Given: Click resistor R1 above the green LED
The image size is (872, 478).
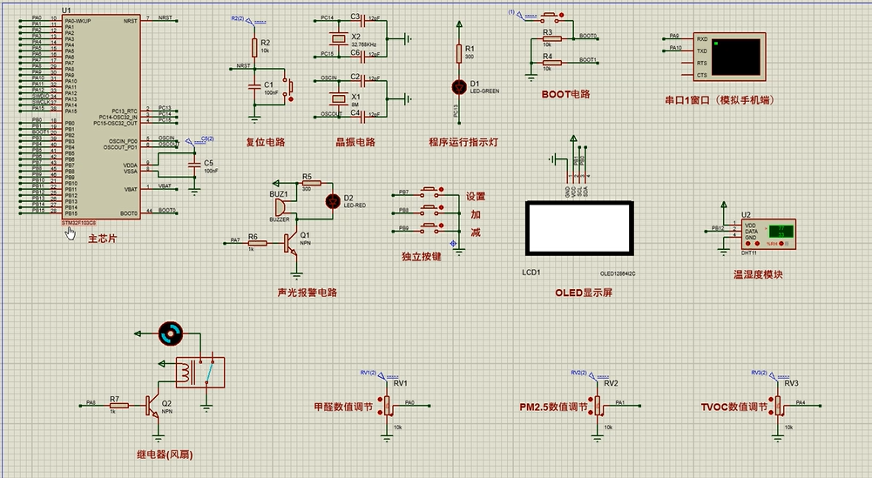Looking at the screenshot, I should click(459, 53).
